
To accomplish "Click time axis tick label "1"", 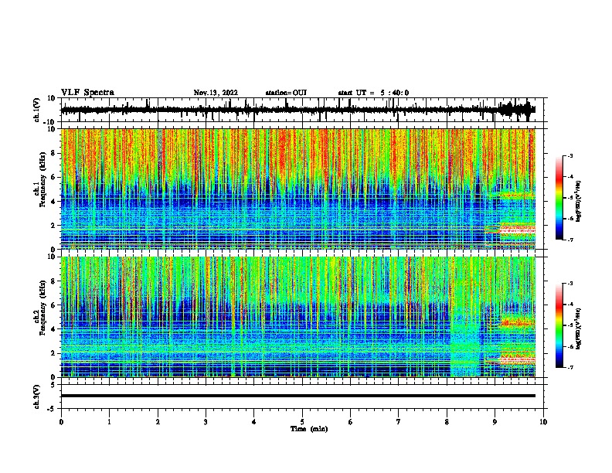I will coord(109,422).
